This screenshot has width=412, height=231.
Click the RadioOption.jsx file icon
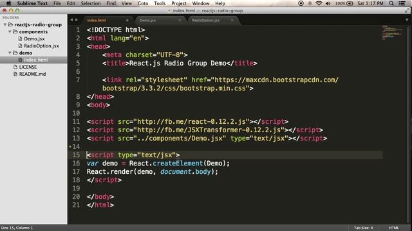point(20,46)
